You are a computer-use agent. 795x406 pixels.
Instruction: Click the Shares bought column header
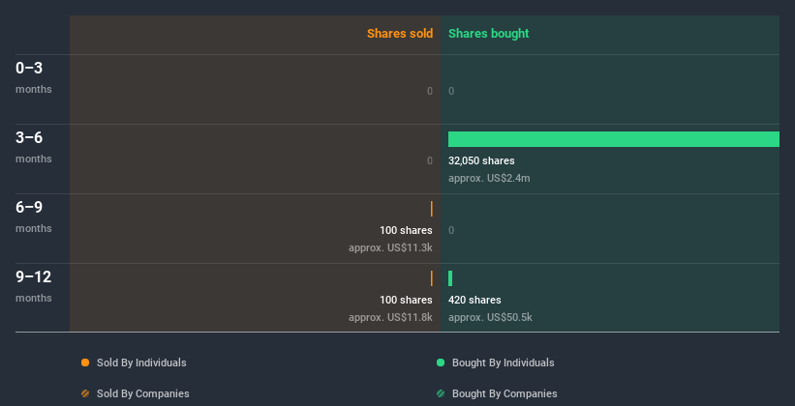[489, 34]
